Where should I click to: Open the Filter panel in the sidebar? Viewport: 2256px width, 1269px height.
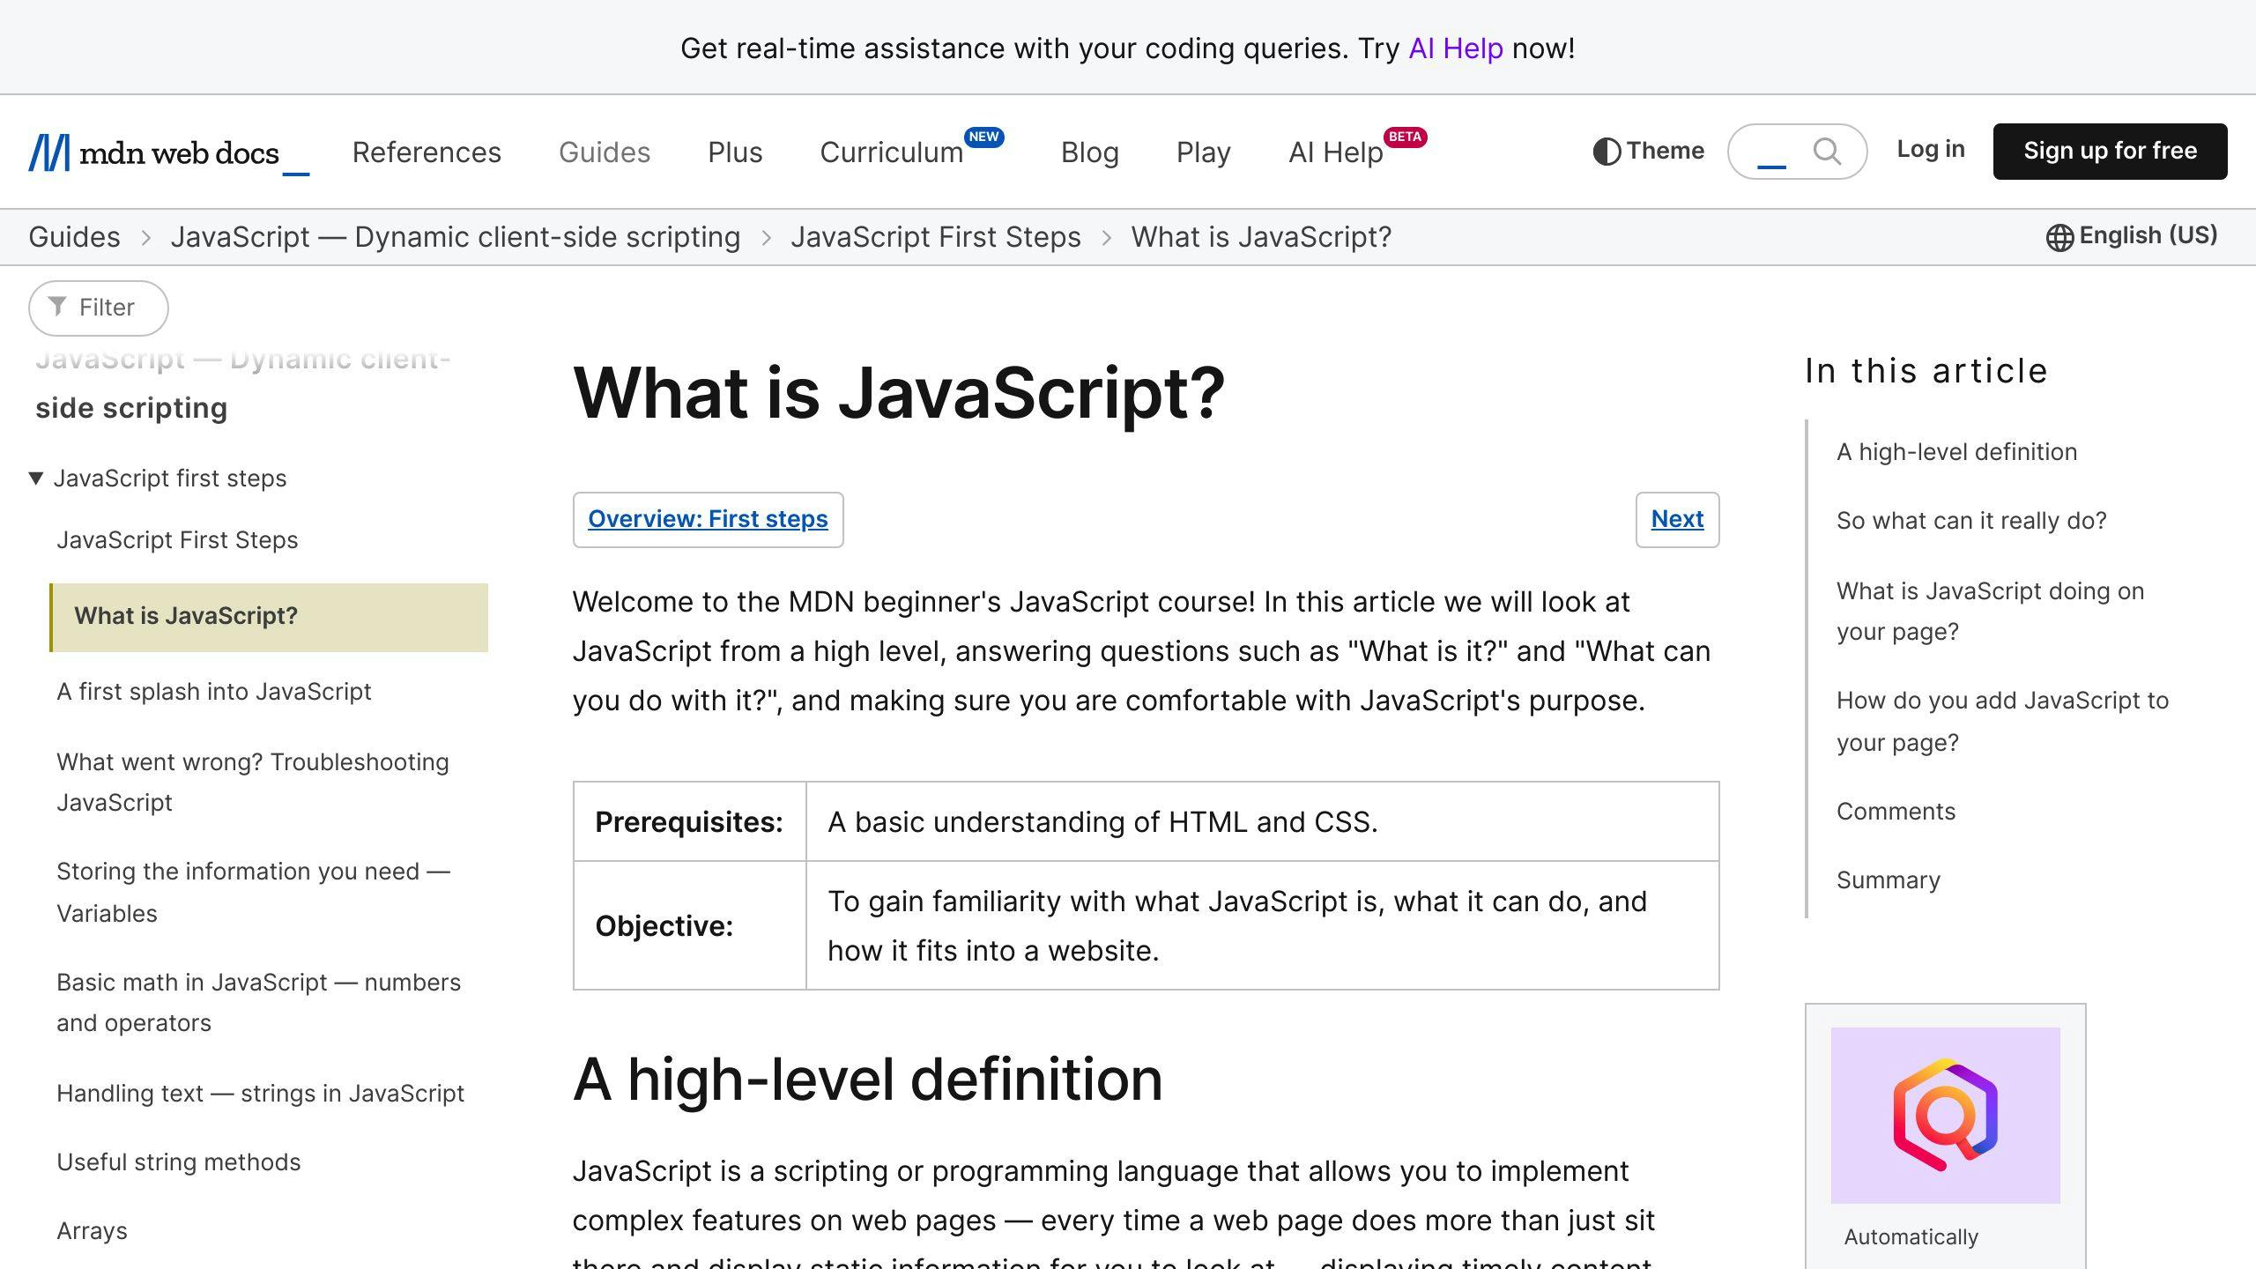(x=98, y=308)
